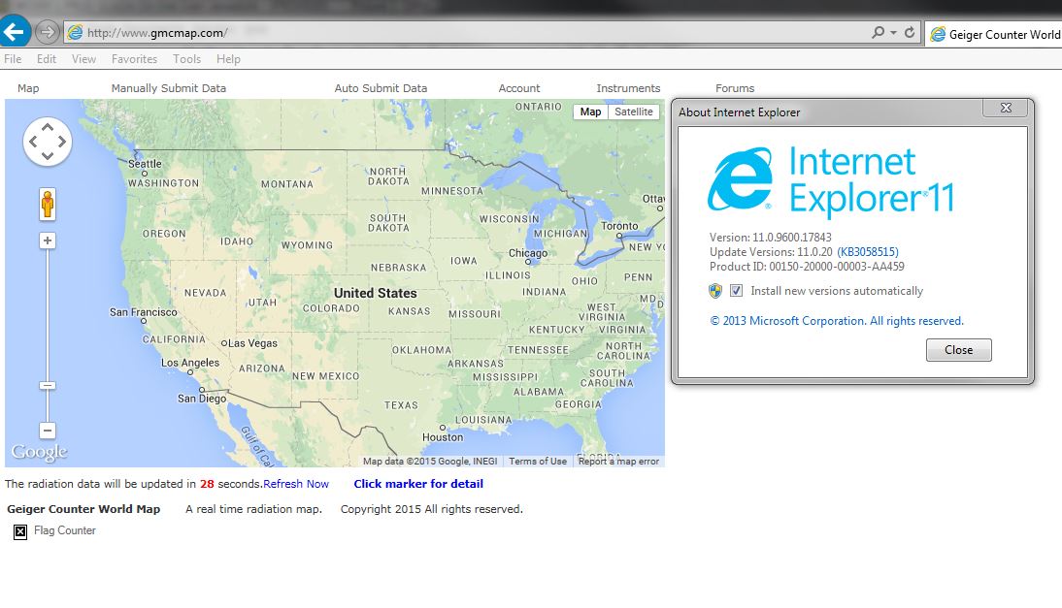Click the Refresh page icon
Viewport: 1062px width, 608px height.
point(910,32)
